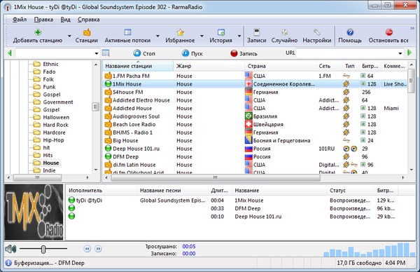Expand the URL combo box dropdown

[400, 53]
